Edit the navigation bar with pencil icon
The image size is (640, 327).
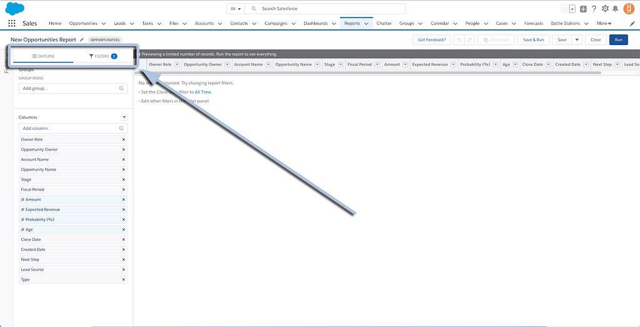(x=632, y=23)
